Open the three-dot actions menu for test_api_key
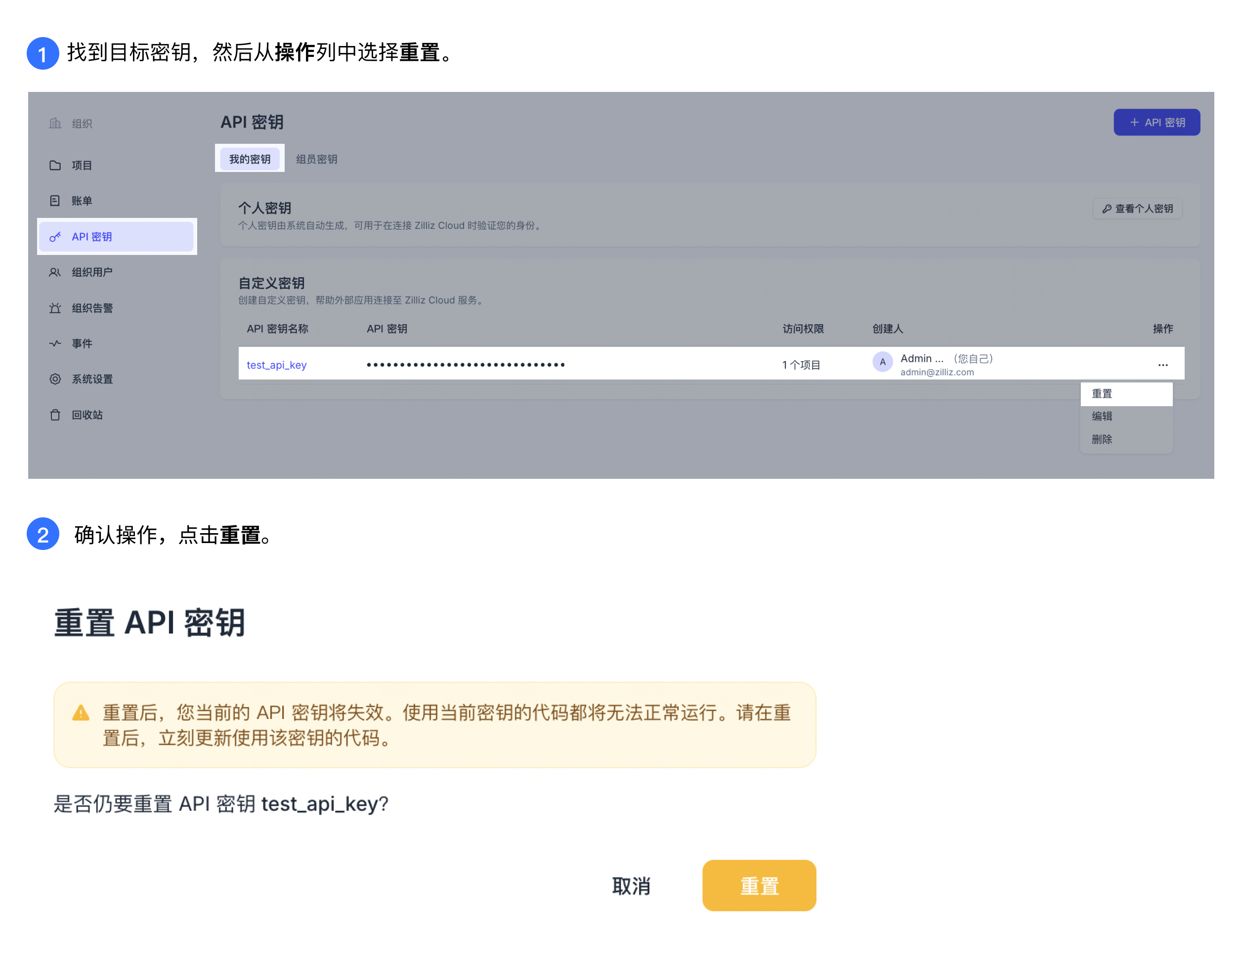1241x968 pixels. point(1162,365)
